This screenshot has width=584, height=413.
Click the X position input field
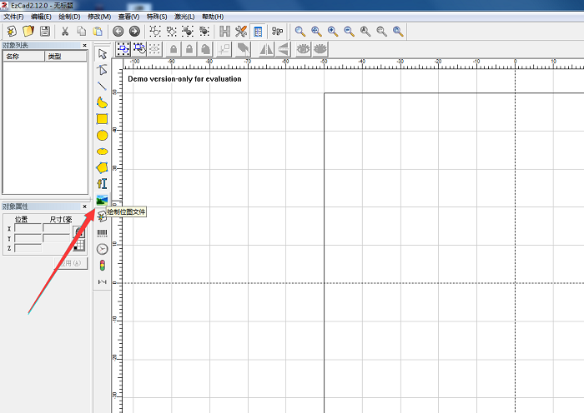click(28, 228)
